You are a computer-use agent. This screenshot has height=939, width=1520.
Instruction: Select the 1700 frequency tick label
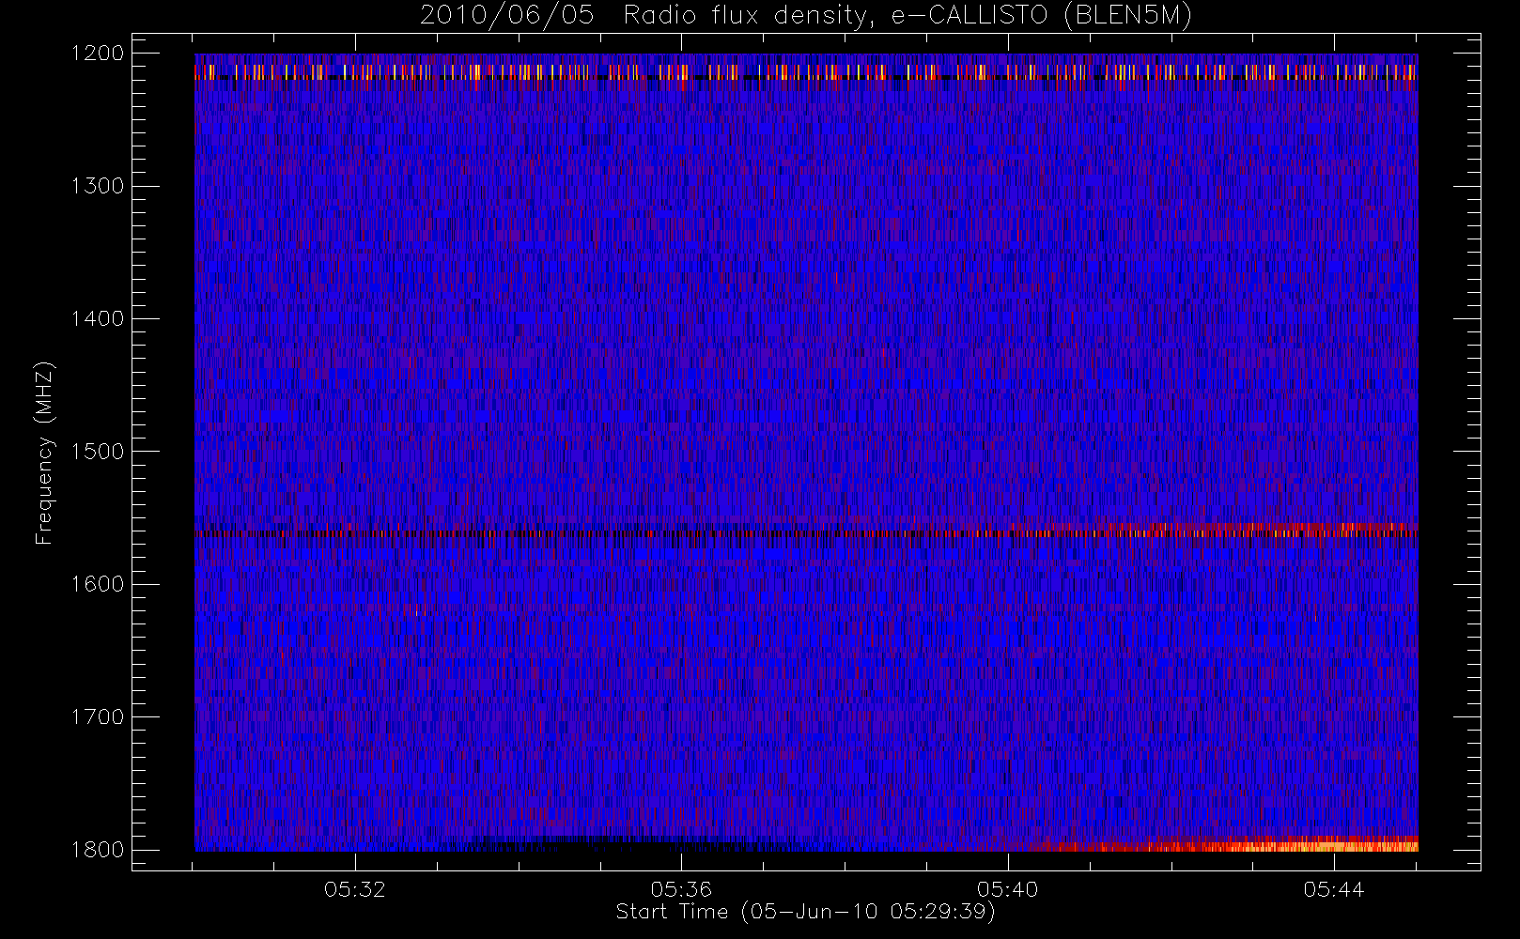click(98, 716)
